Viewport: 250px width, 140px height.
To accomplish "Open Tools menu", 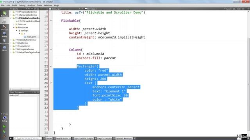I will coord(39,5).
